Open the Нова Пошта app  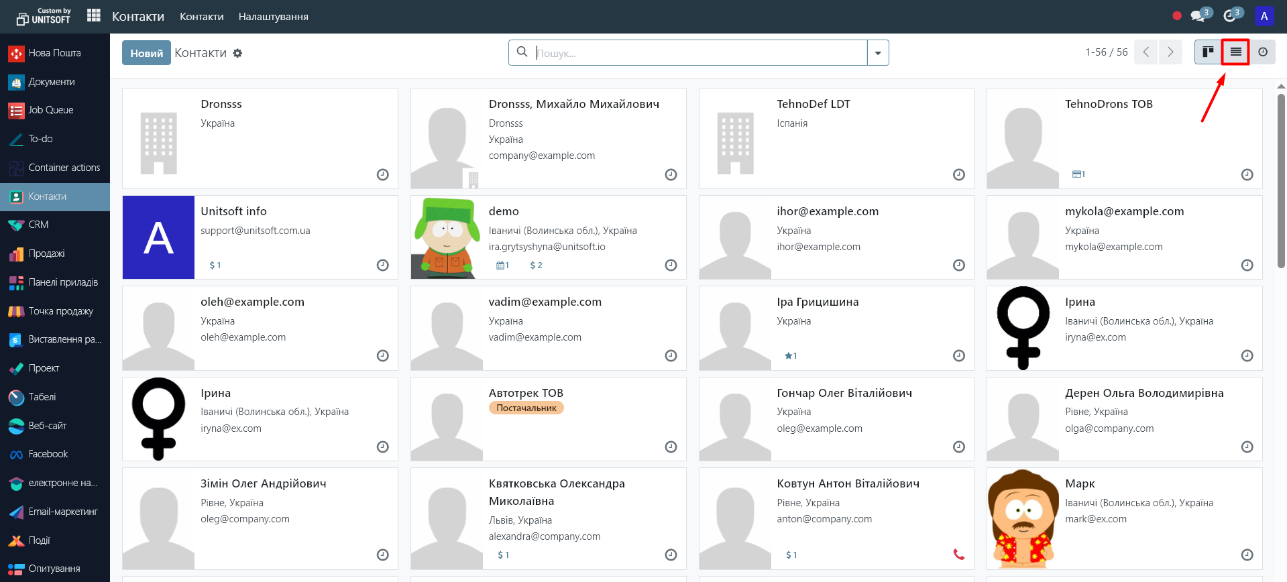[54, 53]
